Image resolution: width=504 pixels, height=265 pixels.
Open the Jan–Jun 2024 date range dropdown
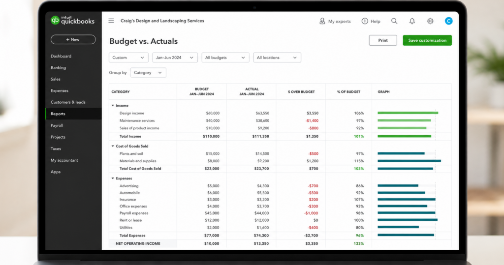(x=175, y=58)
